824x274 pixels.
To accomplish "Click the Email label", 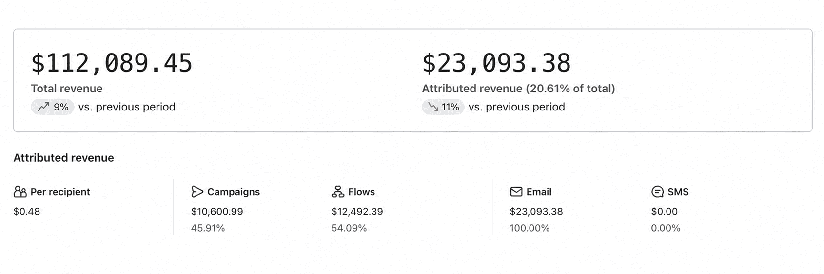I will tap(539, 192).
